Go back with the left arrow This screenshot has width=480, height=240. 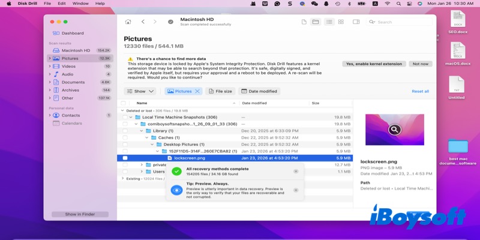(x=143, y=22)
